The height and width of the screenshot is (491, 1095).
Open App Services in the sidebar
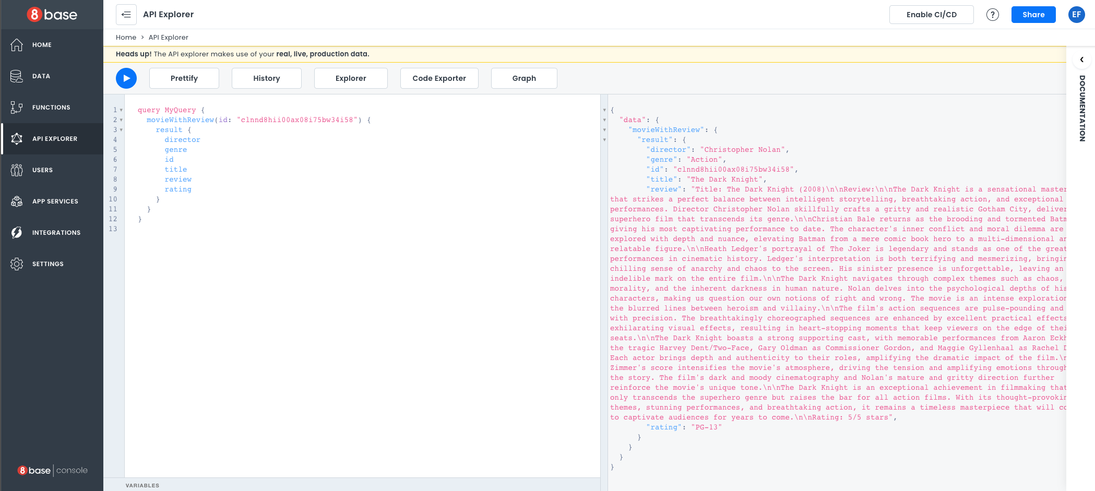55,201
